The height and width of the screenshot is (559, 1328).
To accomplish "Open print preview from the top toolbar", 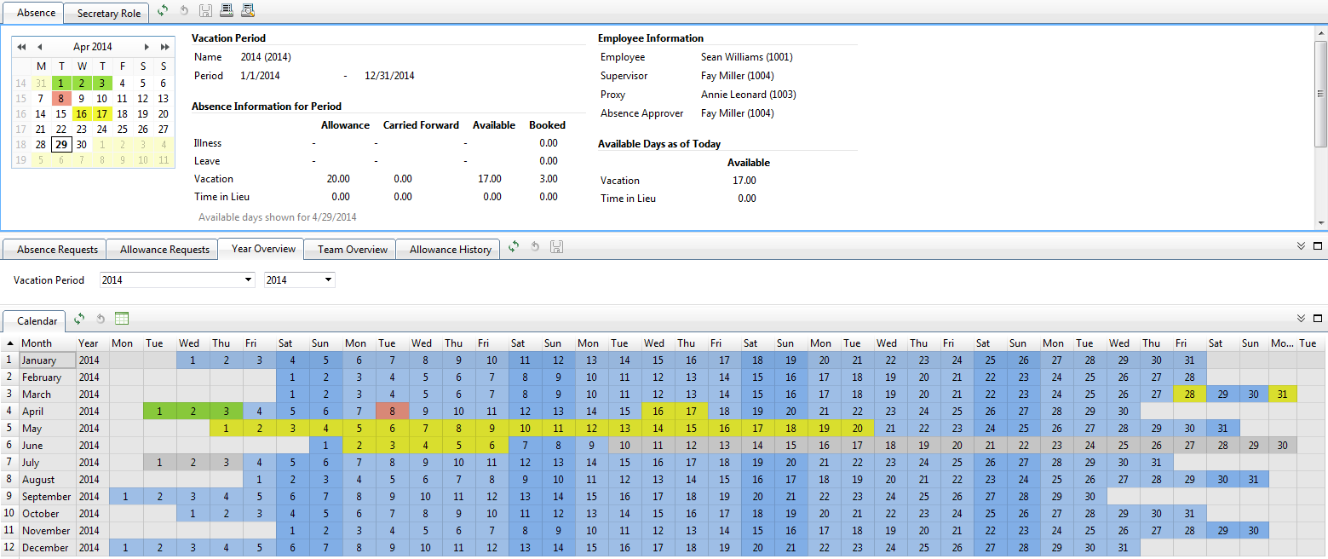I will point(247,11).
